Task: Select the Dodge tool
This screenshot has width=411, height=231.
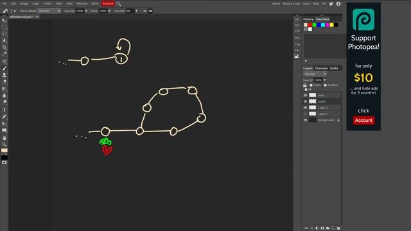Action: tap(4, 102)
